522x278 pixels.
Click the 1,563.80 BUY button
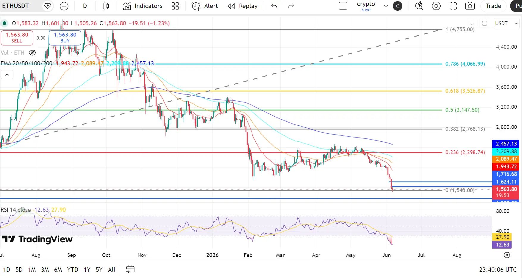65,38
